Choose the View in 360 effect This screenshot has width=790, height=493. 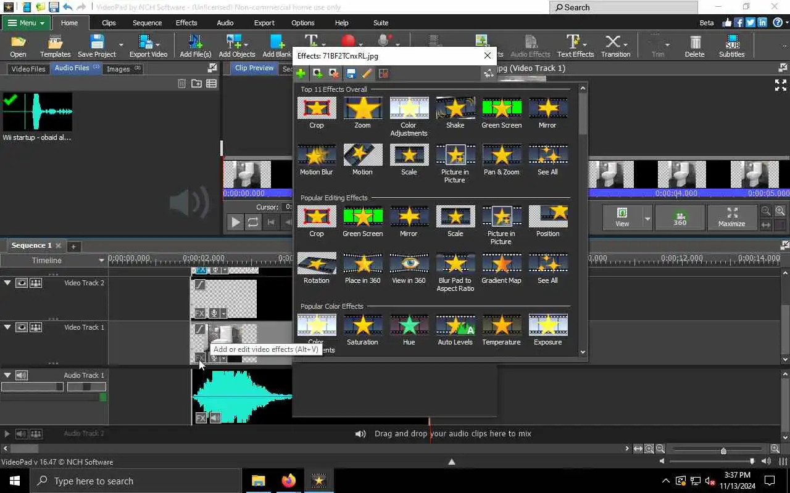(x=409, y=268)
